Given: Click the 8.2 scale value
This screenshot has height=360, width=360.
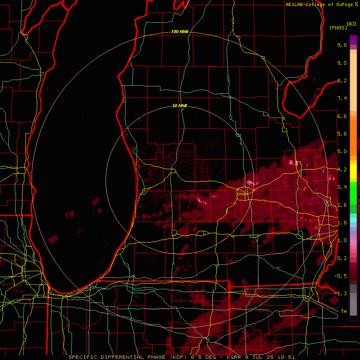Looking at the screenshot, I should pyautogui.click(x=342, y=80).
